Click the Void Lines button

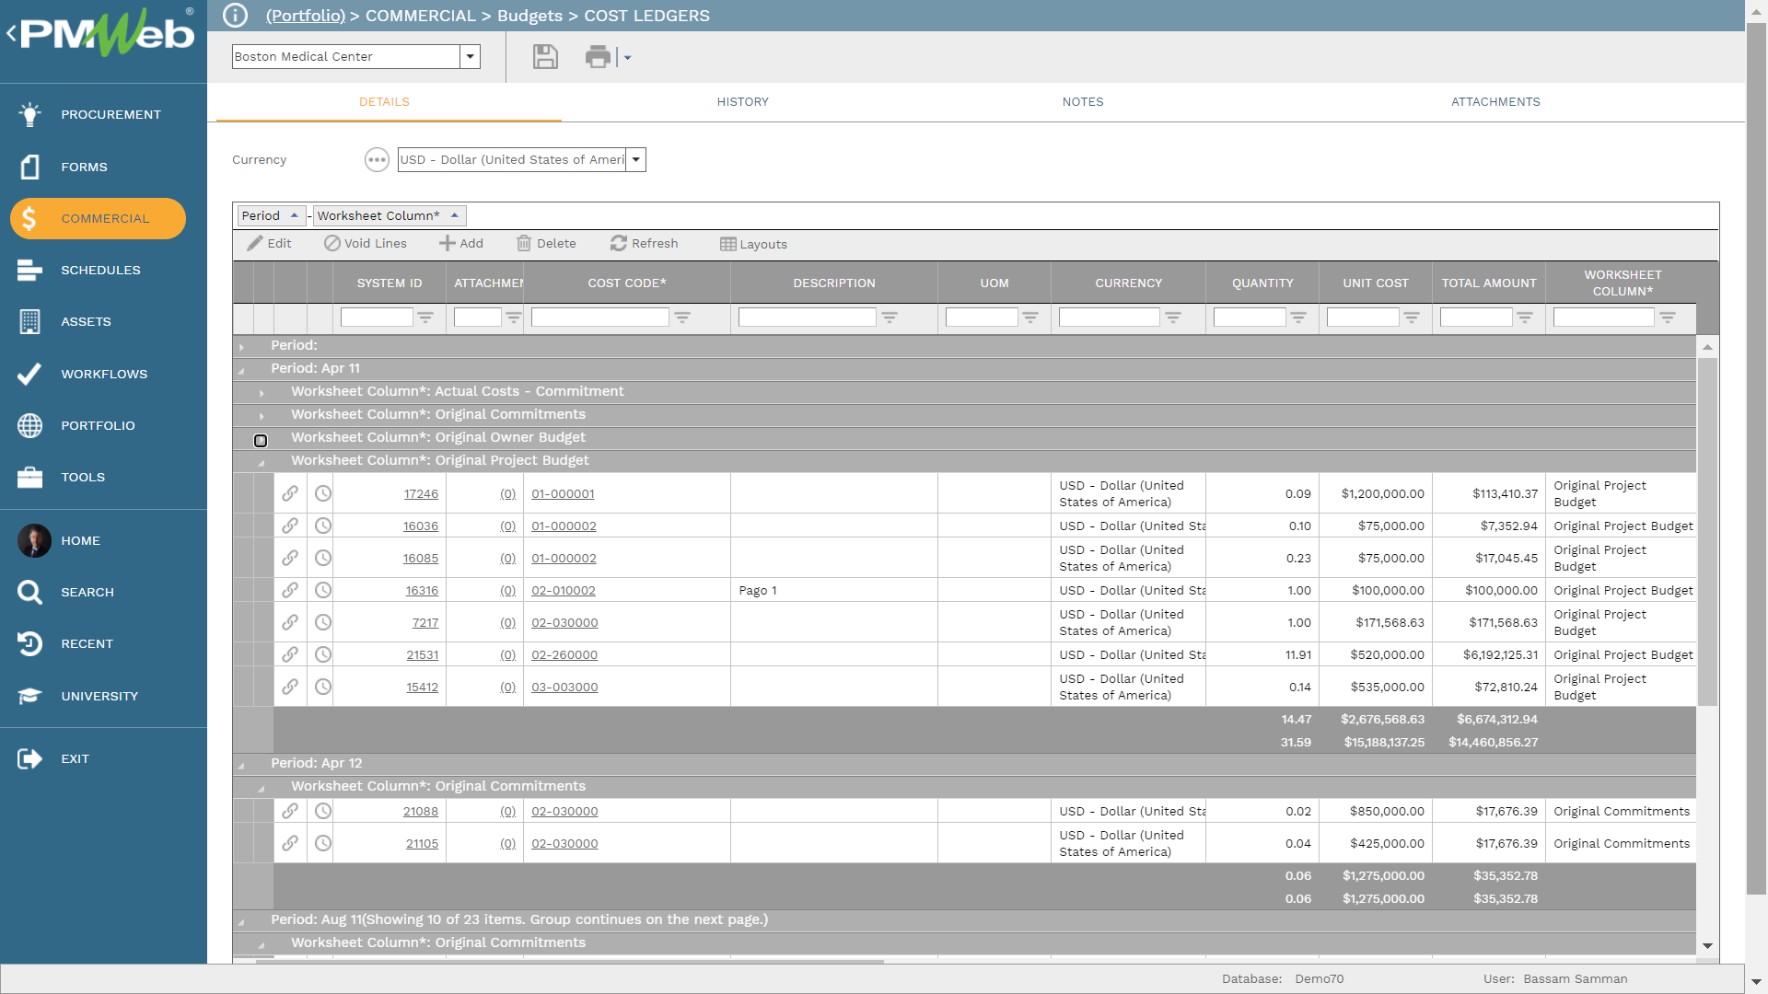(366, 244)
